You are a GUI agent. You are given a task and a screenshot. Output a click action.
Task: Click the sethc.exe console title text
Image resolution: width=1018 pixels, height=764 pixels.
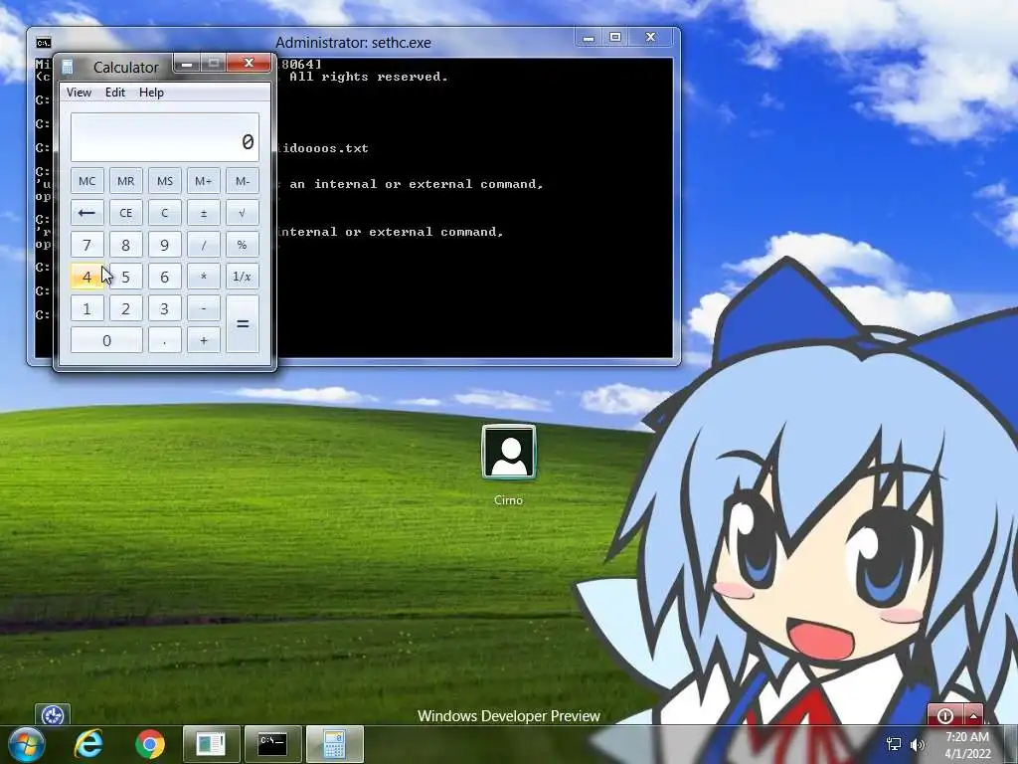353,43
